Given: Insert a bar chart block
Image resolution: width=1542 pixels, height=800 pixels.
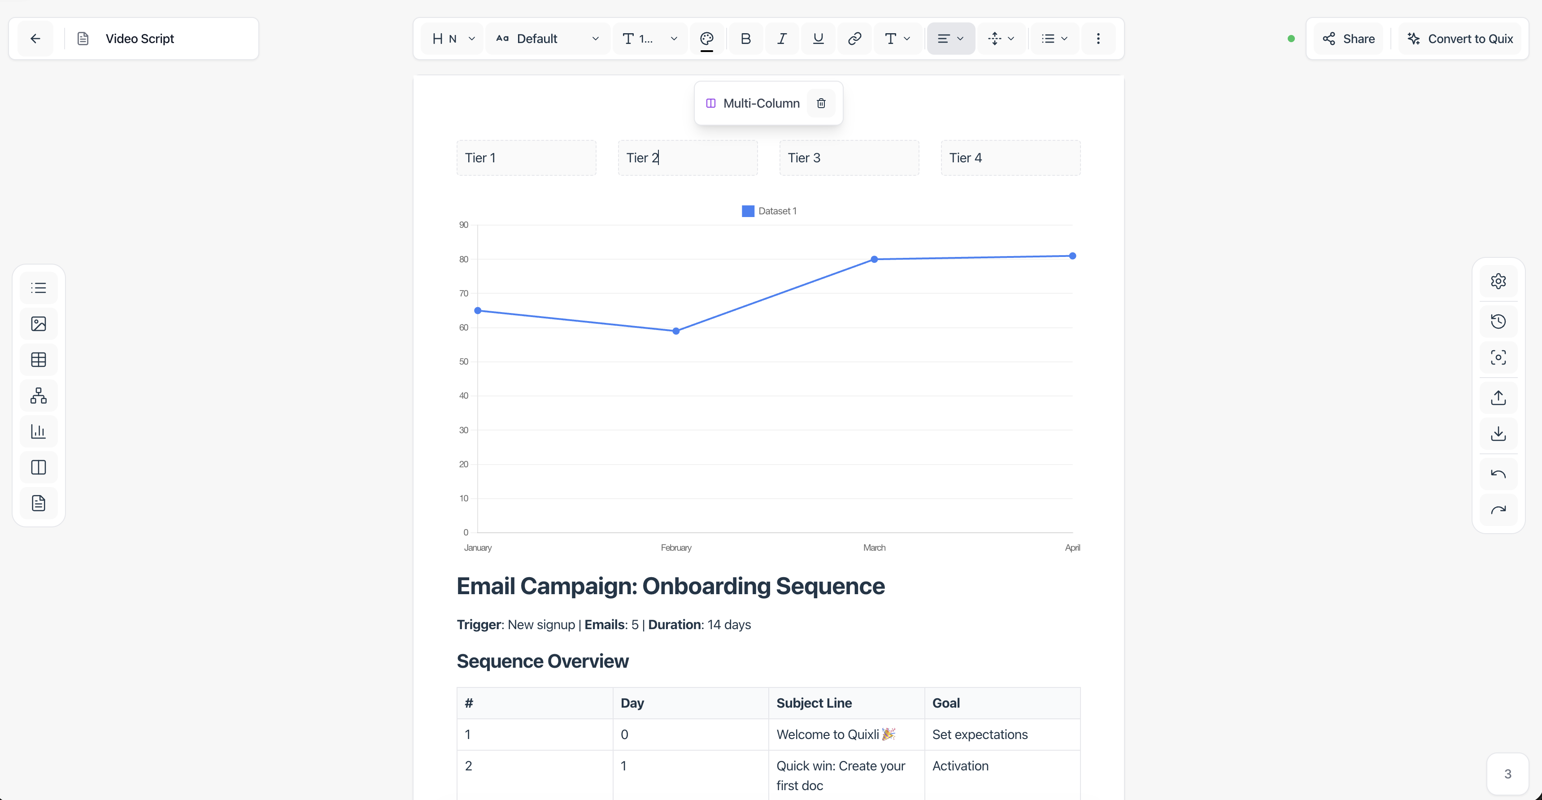Looking at the screenshot, I should pyautogui.click(x=38, y=431).
